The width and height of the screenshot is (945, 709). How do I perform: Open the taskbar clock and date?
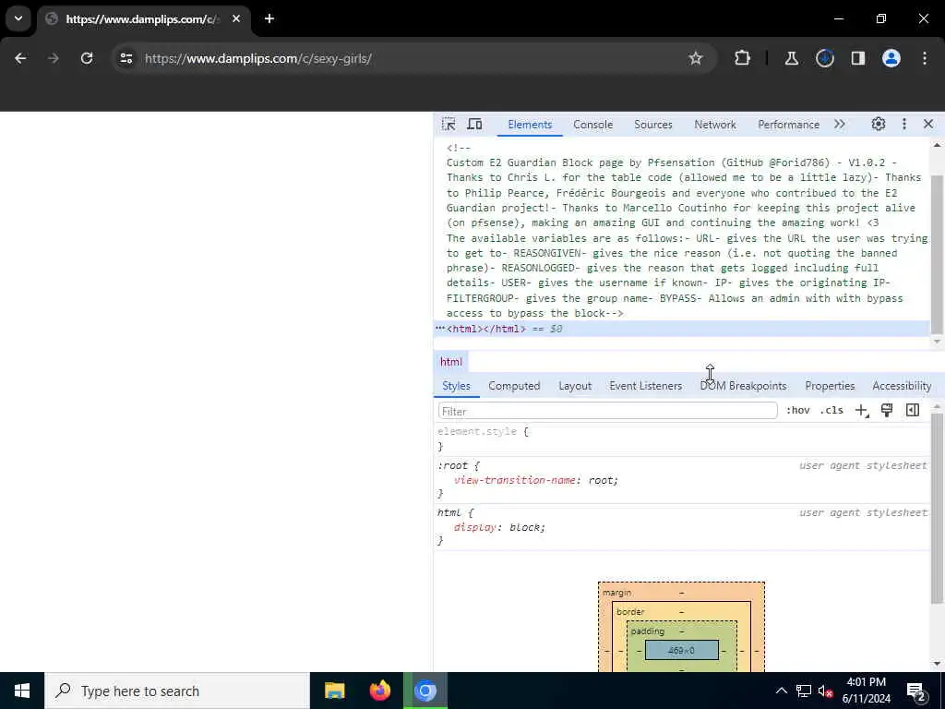(866, 691)
